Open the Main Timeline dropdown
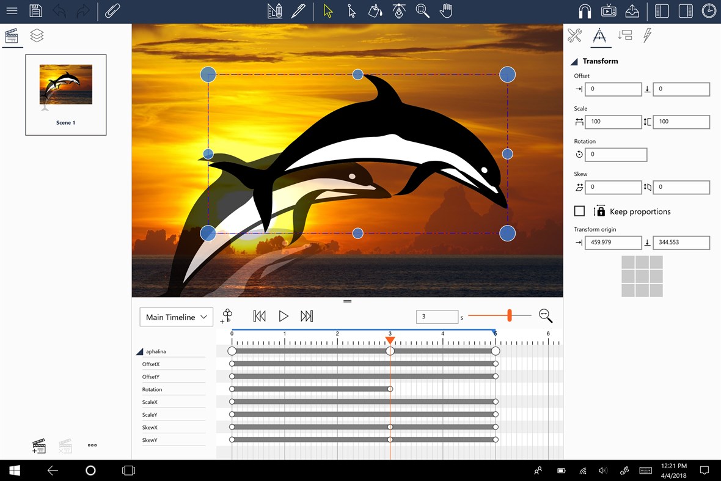Screen dimensions: 721x481 176,317
